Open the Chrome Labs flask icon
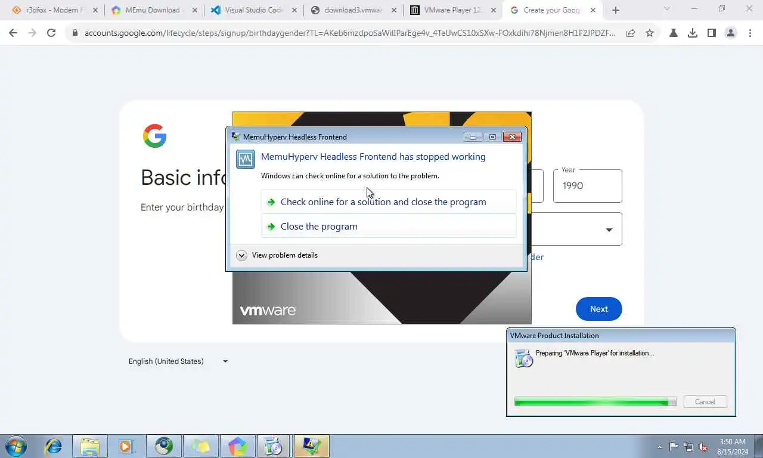The width and height of the screenshot is (763, 458). point(674,33)
